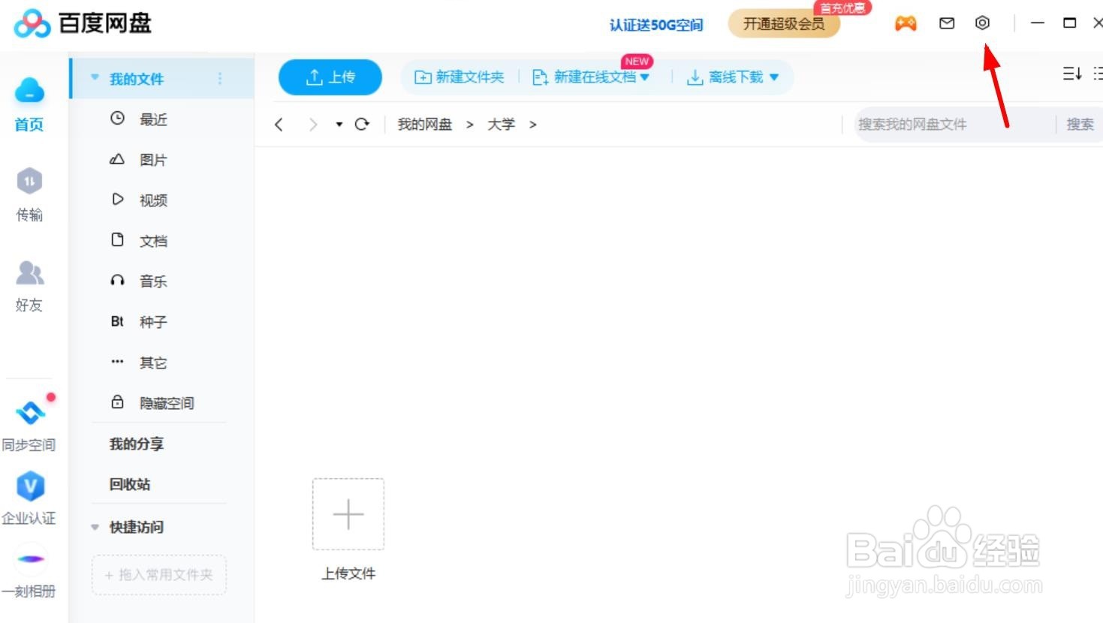Collapse the 快捷访问 section triangle
Screen dimensions: 1103x623
coord(95,527)
